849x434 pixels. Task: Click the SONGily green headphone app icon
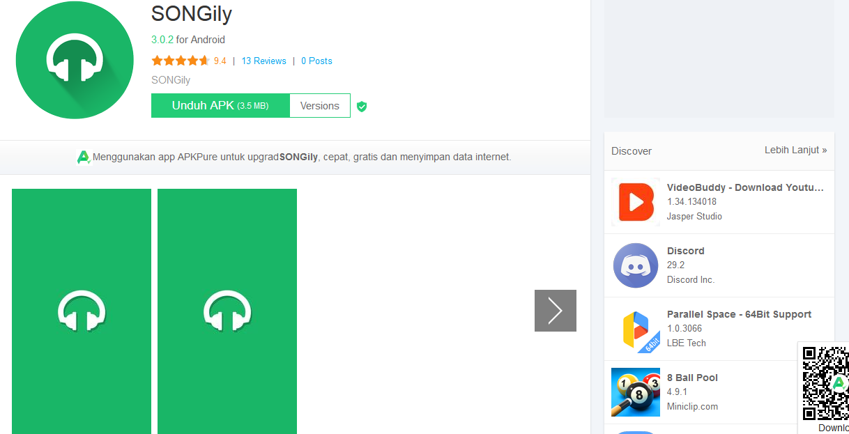pyautogui.click(x=75, y=61)
